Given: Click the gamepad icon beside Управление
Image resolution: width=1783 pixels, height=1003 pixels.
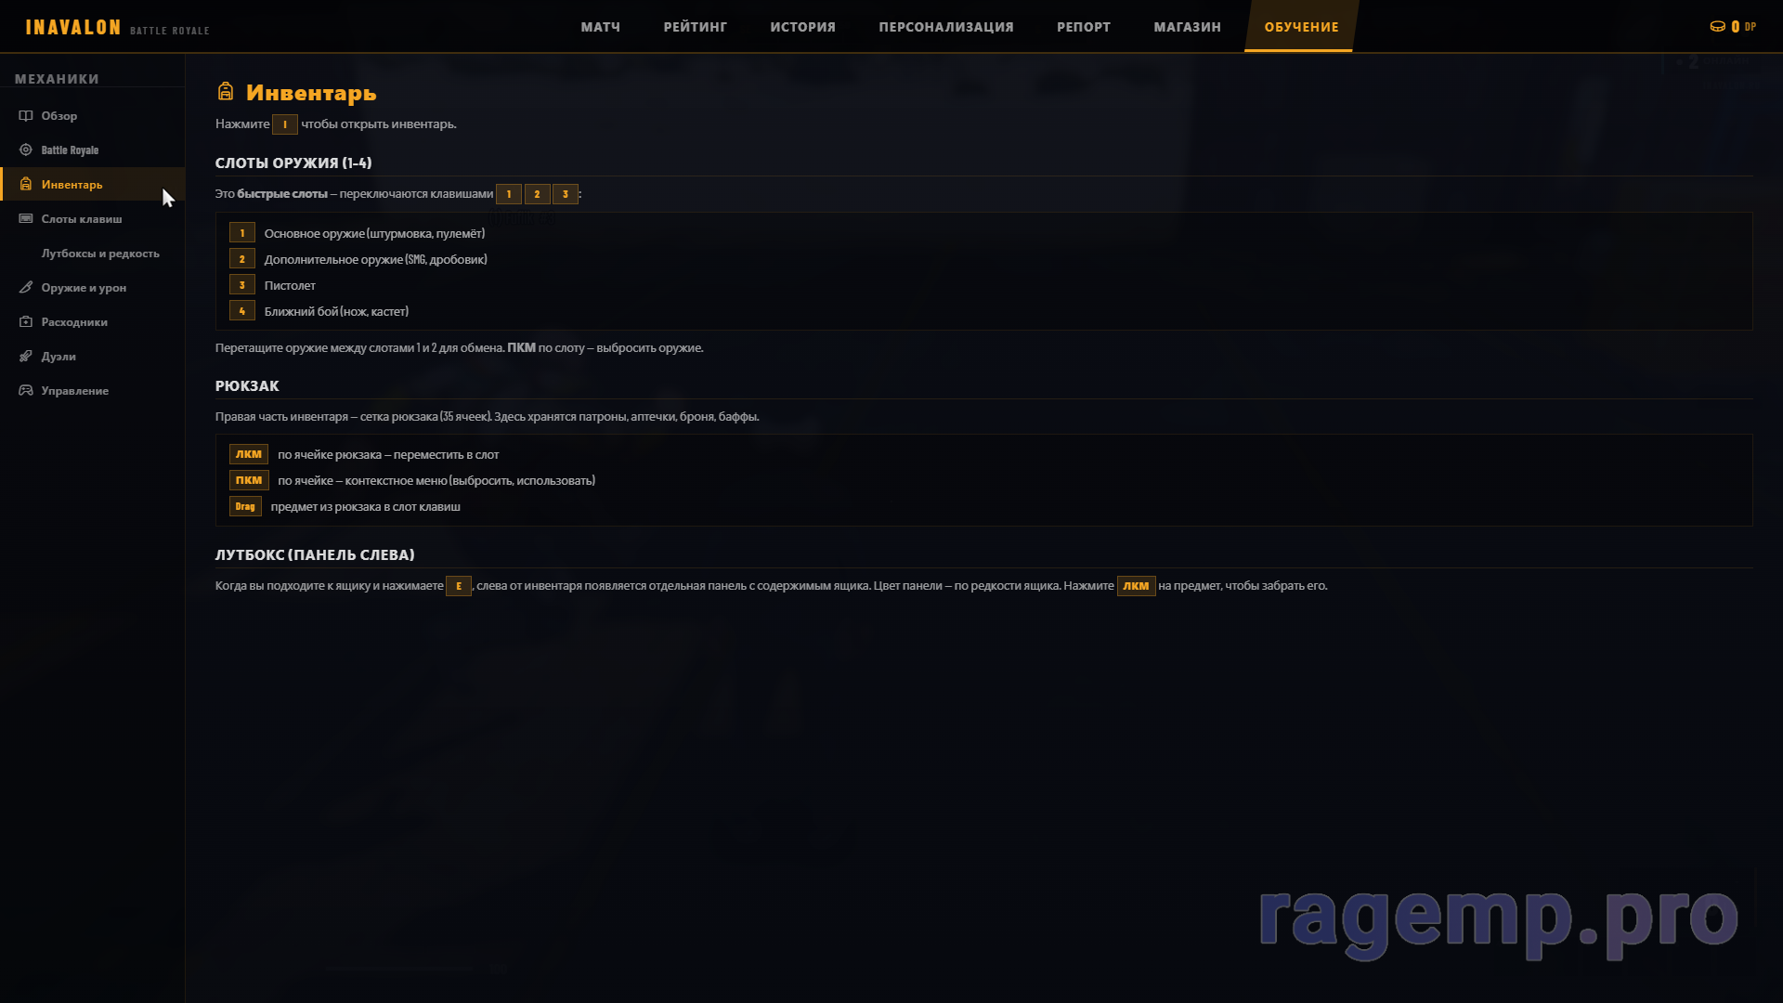Looking at the screenshot, I should 26,391.
